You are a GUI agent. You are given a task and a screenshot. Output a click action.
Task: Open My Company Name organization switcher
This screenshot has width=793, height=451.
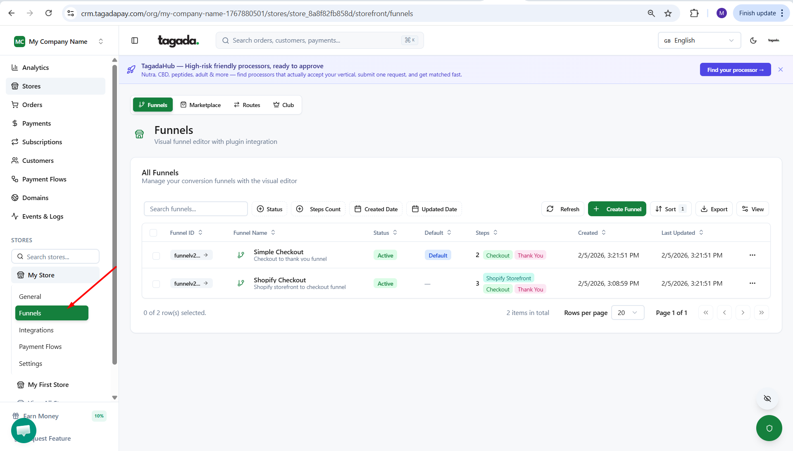[58, 41]
